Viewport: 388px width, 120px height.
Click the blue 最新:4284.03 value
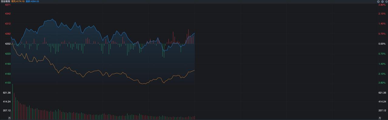pos(32,2)
